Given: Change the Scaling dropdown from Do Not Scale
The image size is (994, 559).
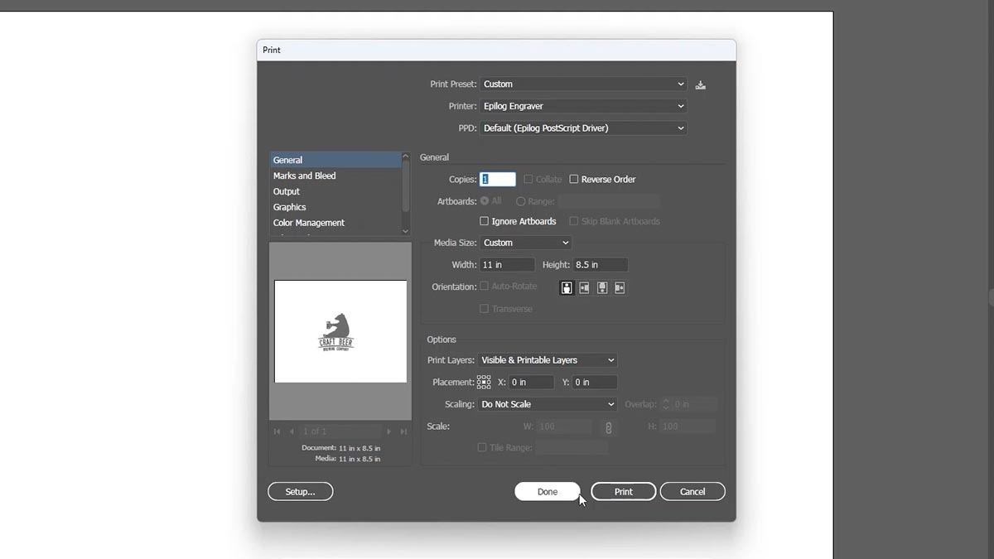Looking at the screenshot, I should (x=547, y=404).
